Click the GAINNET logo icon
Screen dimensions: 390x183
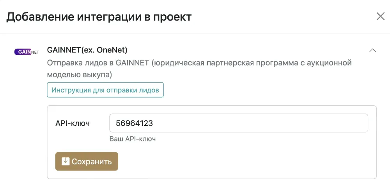click(27, 52)
